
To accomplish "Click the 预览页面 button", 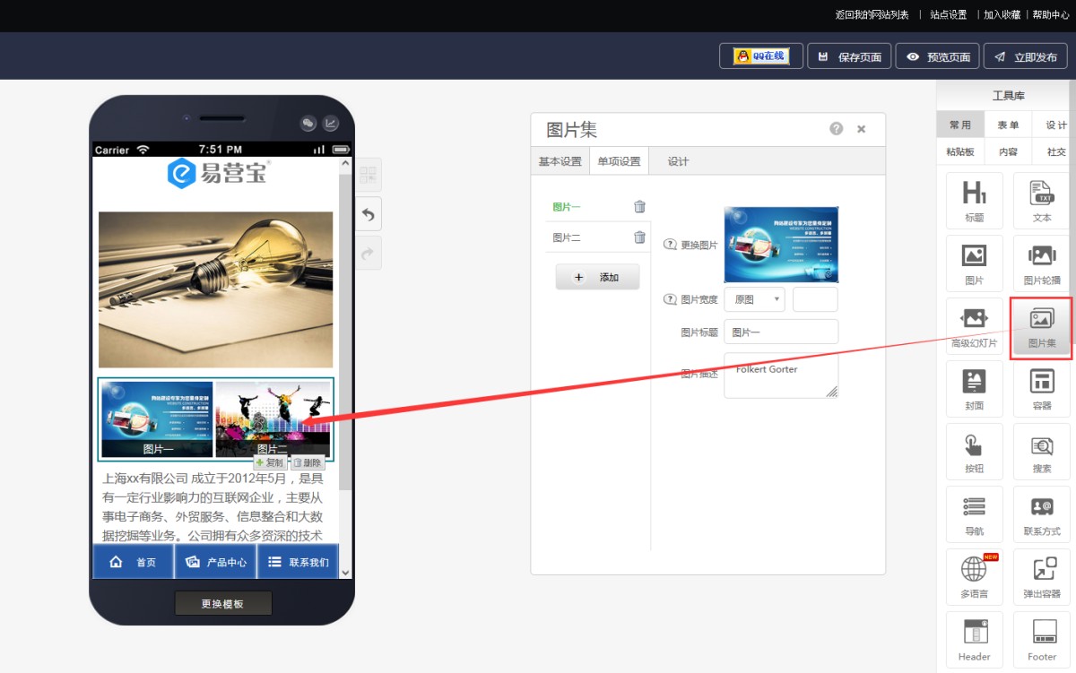I will click(938, 56).
